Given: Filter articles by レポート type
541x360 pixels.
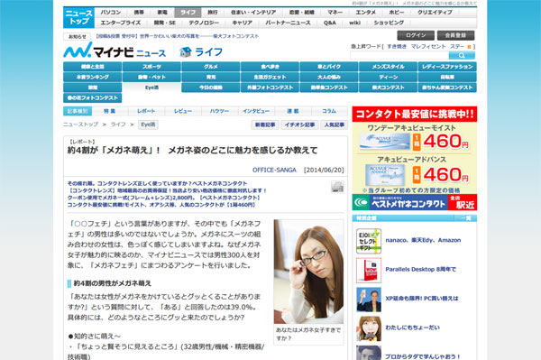Looking at the screenshot, I should point(146,111).
